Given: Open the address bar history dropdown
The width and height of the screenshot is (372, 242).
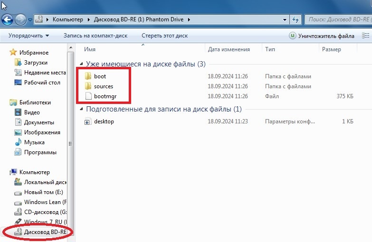Looking at the screenshot, I should point(285,19).
